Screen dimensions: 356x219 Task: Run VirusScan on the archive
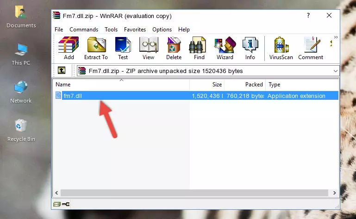click(281, 48)
